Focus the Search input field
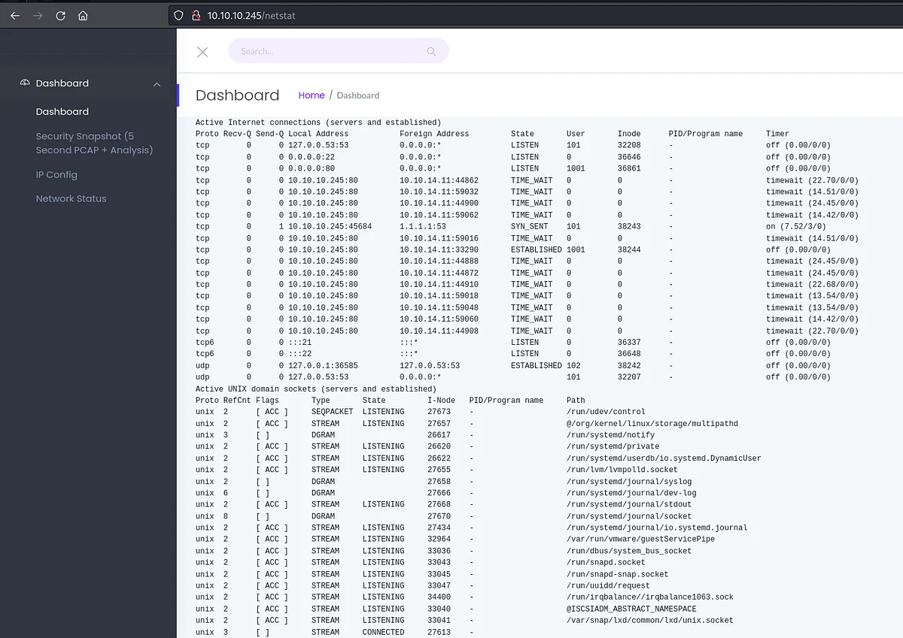 (x=339, y=51)
